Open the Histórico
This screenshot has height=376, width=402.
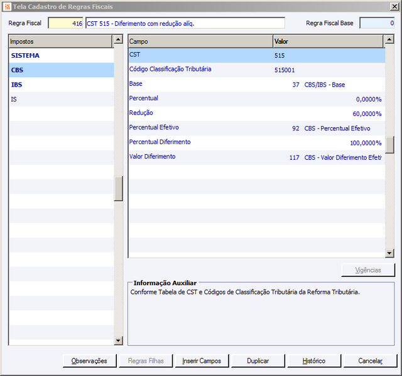314,361
